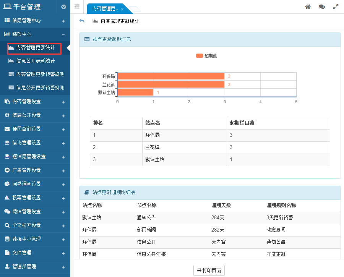Close the 内容管理更 tab
The width and height of the screenshot is (344, 277).
(122, 9)
